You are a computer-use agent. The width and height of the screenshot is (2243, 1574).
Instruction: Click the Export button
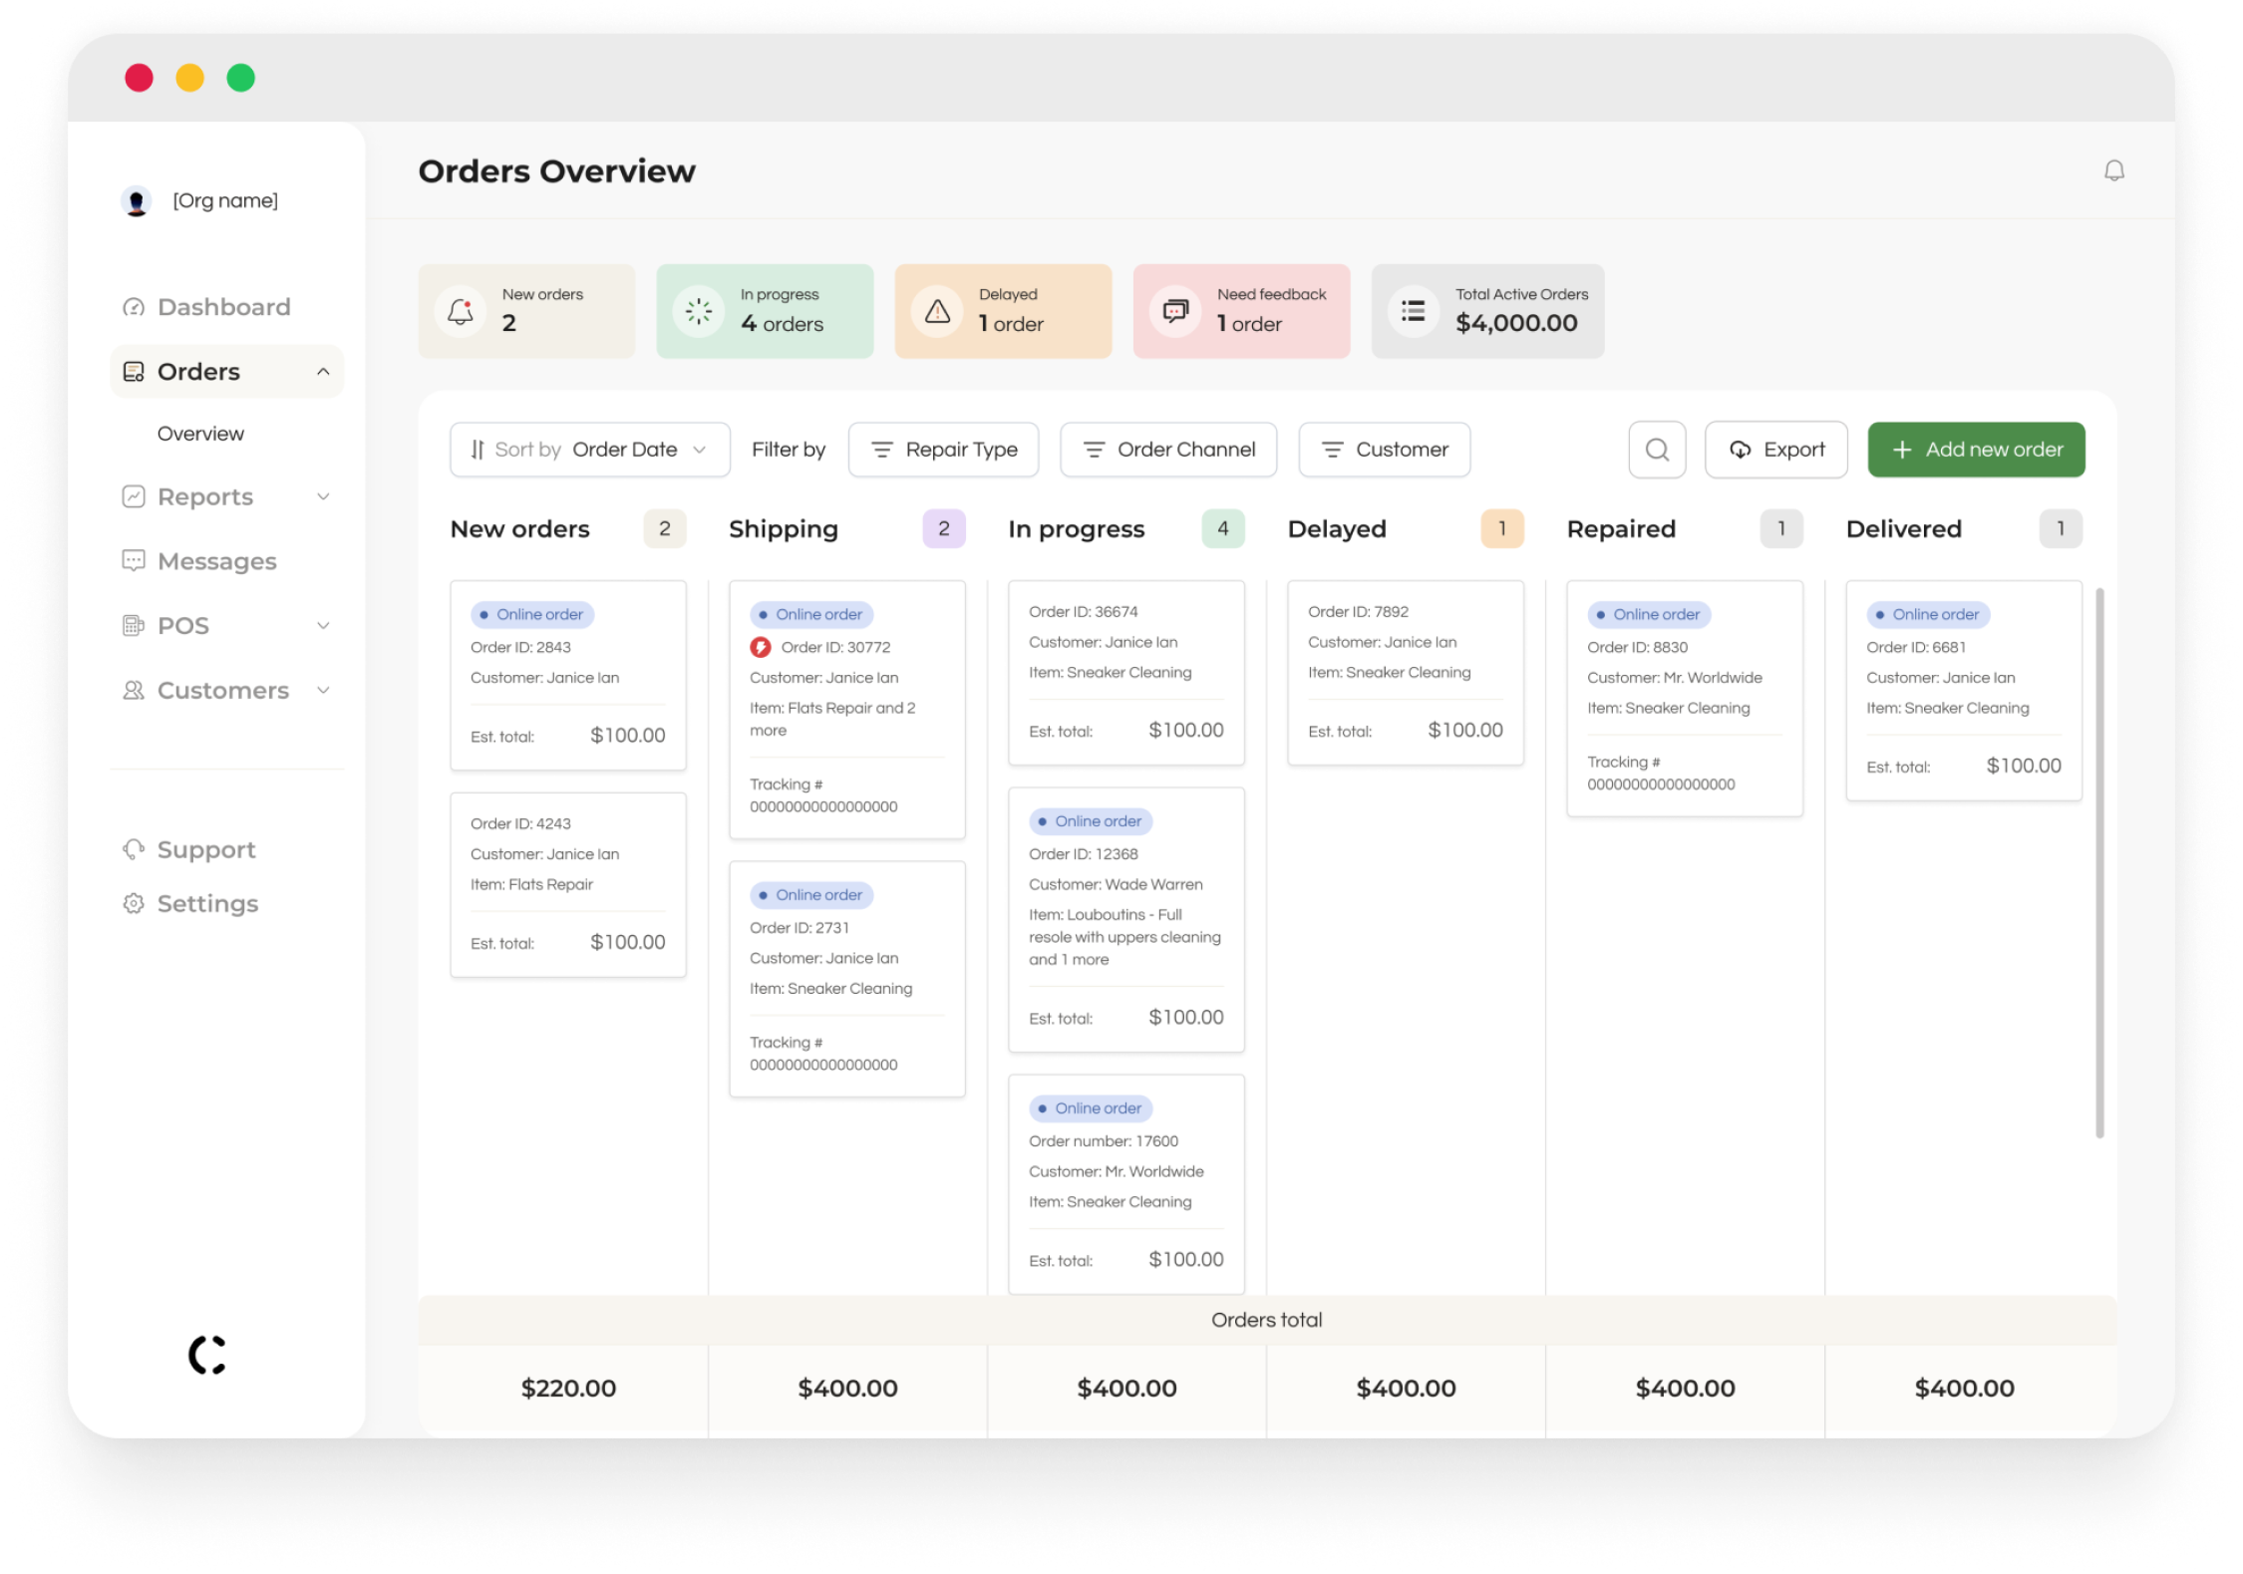(1775, 450)
